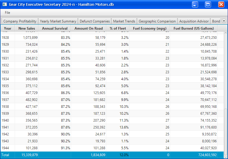
Task: Select the Defunct Companies tab
Action: coord(95,21)
